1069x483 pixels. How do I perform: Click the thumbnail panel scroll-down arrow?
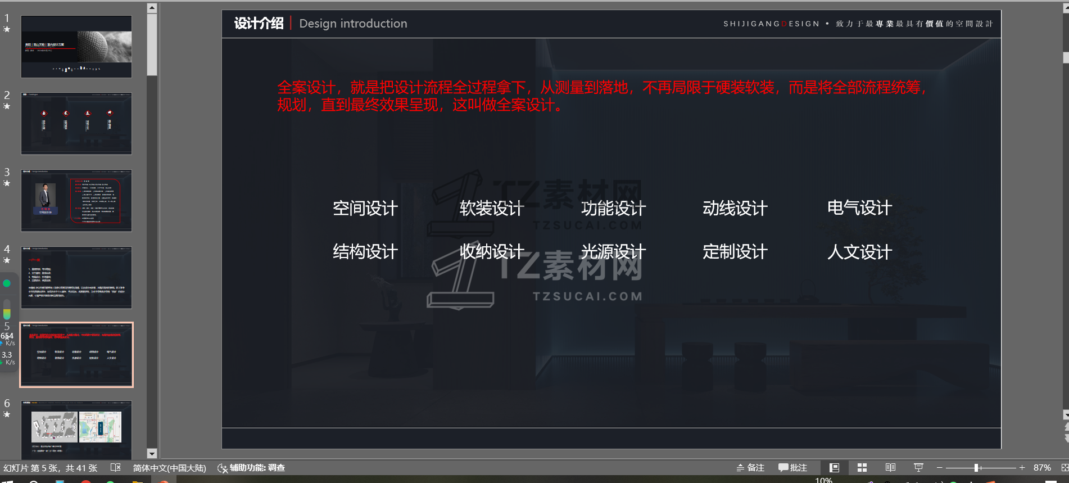[x=152, y=454]
